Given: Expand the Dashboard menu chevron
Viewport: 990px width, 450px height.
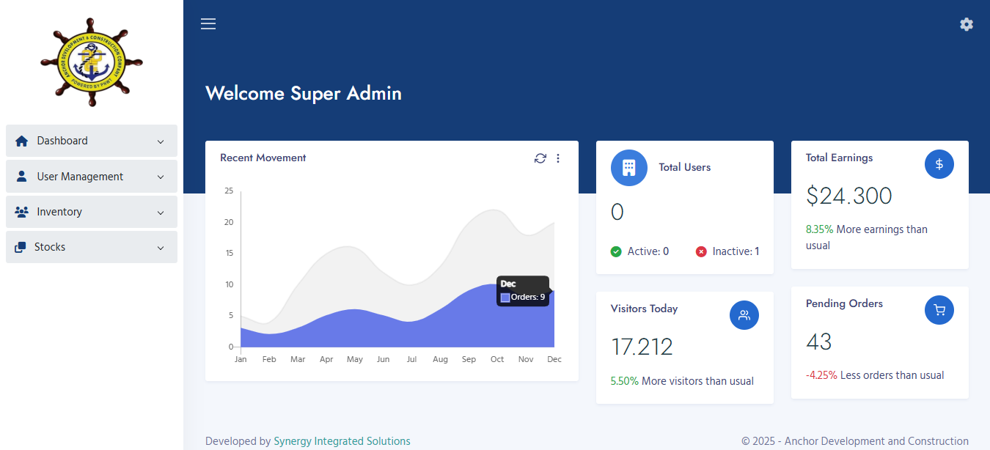Looking at the screenshot, I should [x=161, y=141].
